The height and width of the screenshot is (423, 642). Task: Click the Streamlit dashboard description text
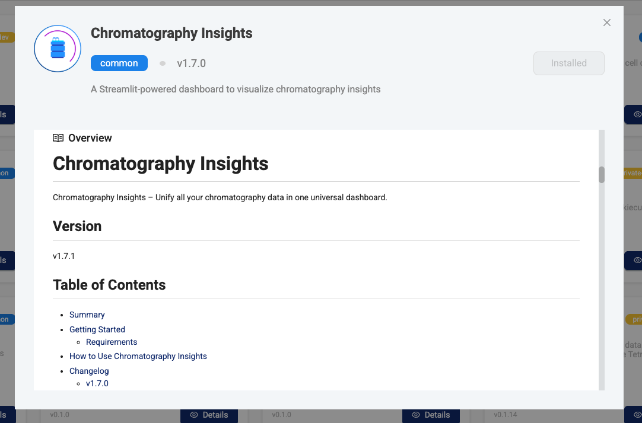click(x=236, y=89)
